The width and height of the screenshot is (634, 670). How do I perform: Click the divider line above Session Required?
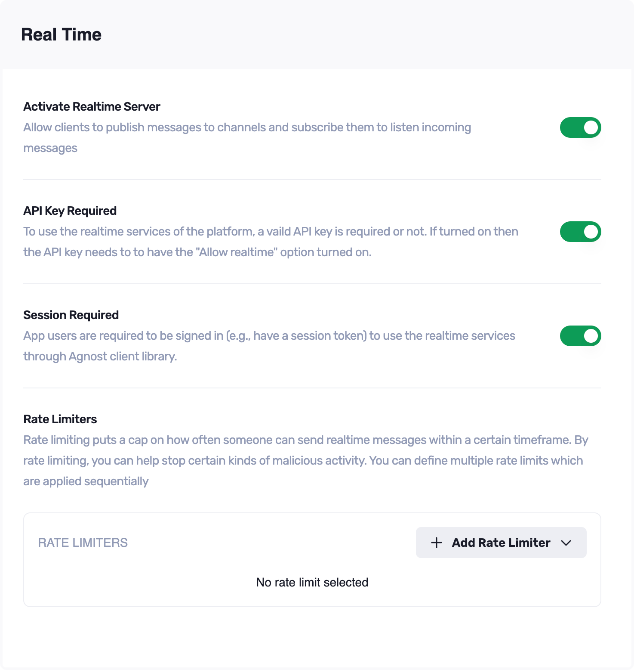click(312, 284)
